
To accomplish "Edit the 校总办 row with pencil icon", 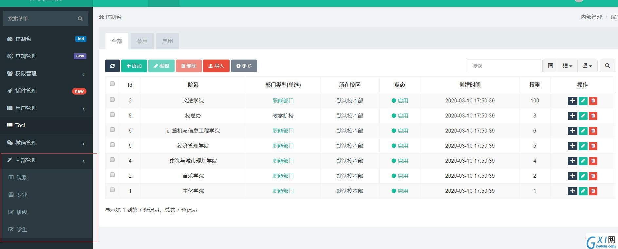I will tap(583, 116).
